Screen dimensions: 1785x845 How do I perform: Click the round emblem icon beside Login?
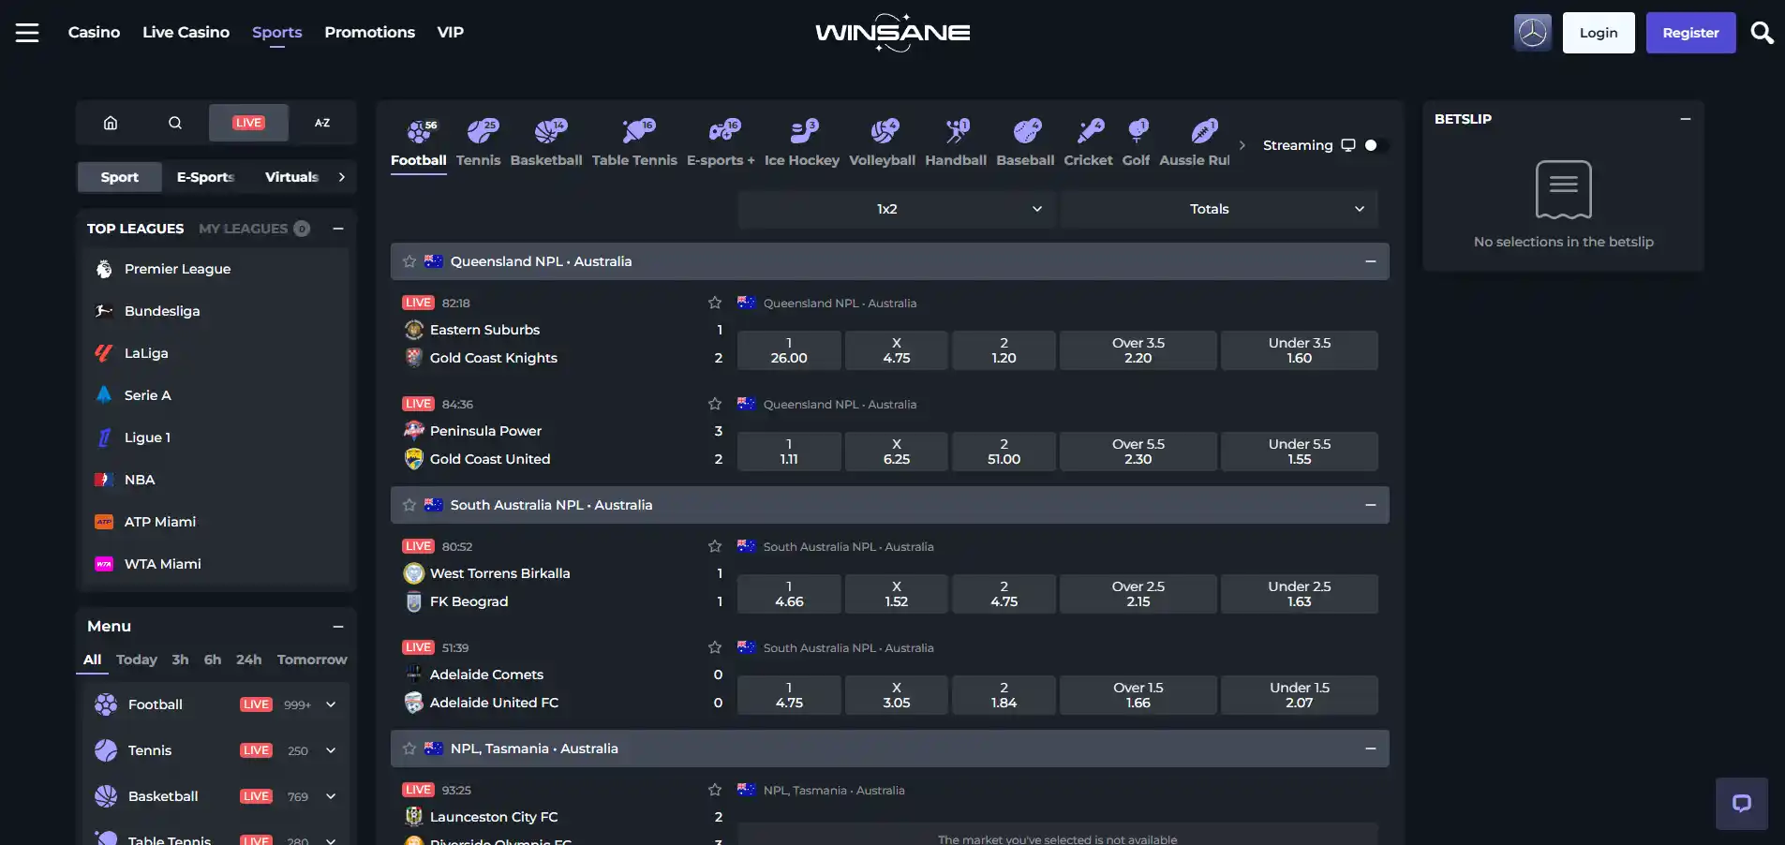coord(1533,33)
